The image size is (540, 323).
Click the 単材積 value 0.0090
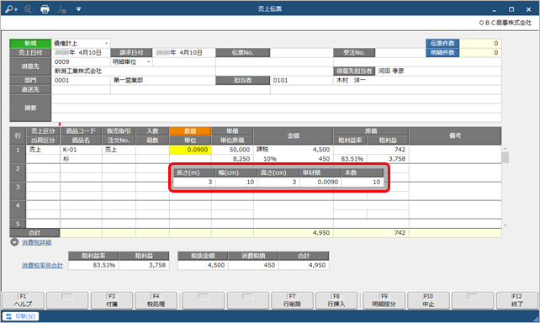pos(320,182)
